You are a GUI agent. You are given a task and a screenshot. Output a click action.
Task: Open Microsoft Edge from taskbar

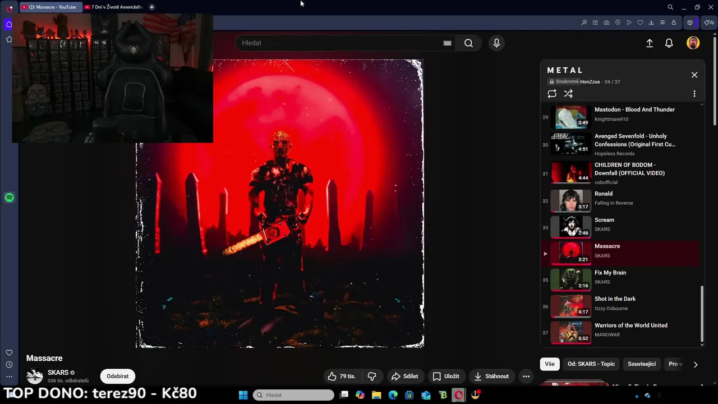pos(393,395)
